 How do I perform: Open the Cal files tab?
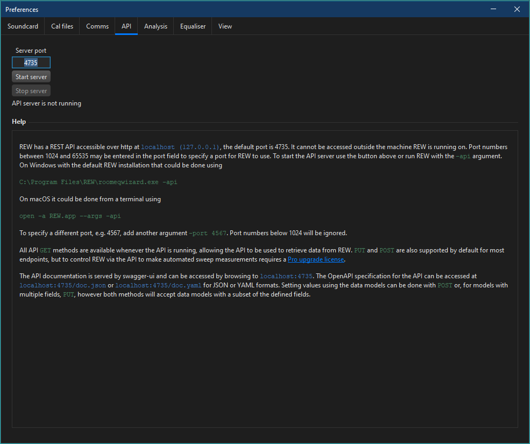(x=62, y=26)
